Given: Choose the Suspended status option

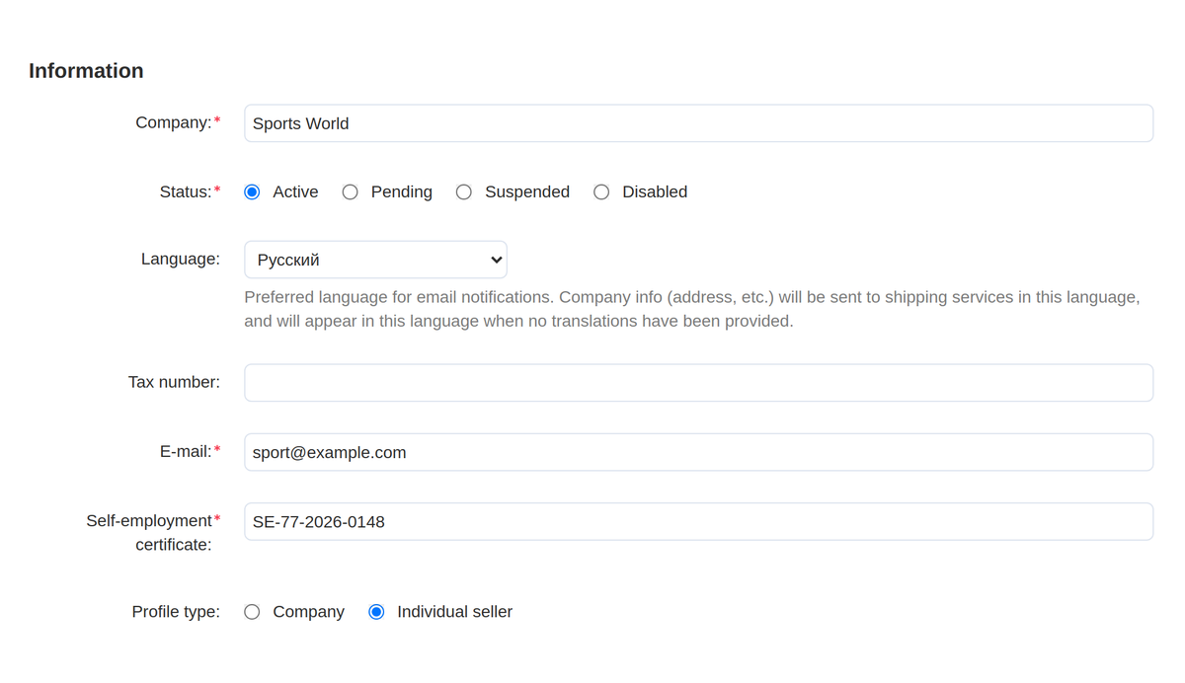Looking at the screenshot, I should click(463, 192).
